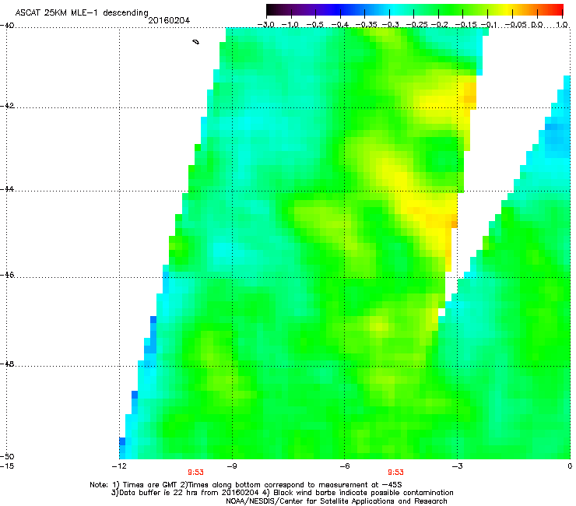Click the red "9:53" time between -12 and -9
The width and height of the screenshot is (576, 506).
coord(195,473)
